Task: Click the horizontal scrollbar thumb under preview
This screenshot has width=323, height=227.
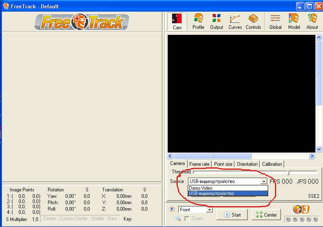Action: coord(213,156)
